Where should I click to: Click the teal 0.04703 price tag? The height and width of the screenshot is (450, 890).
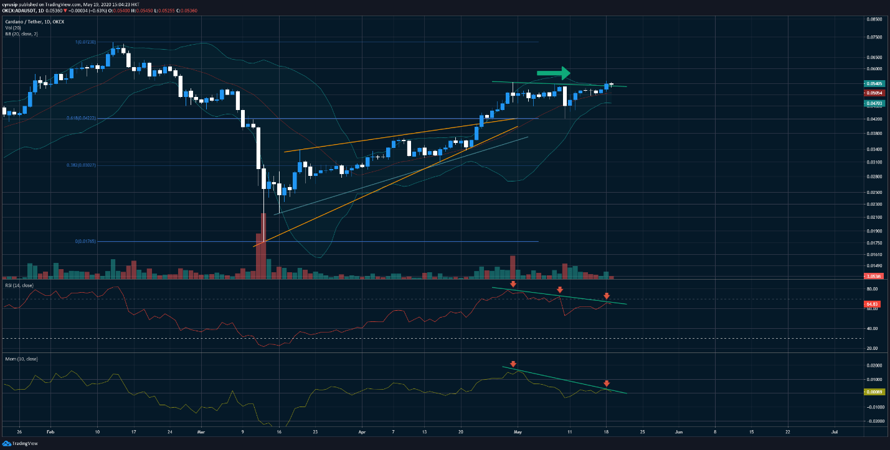click(x=875, y=103)
